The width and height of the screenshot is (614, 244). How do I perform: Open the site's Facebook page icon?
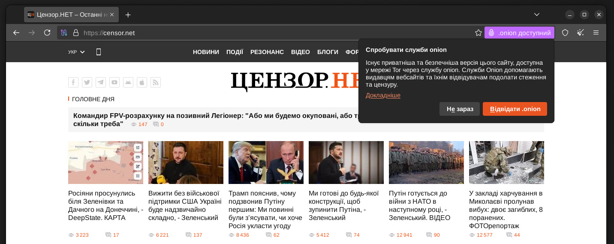tap(73, 82)
